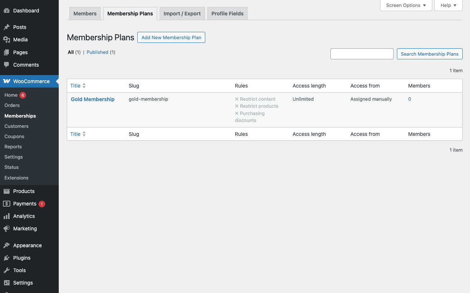Open WooCommerce Settings submenu item
This screenshot has height=293, width=470.
(14, 157)
